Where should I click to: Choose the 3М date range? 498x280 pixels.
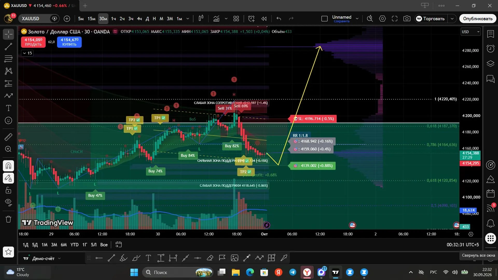[x=54, y=245]
